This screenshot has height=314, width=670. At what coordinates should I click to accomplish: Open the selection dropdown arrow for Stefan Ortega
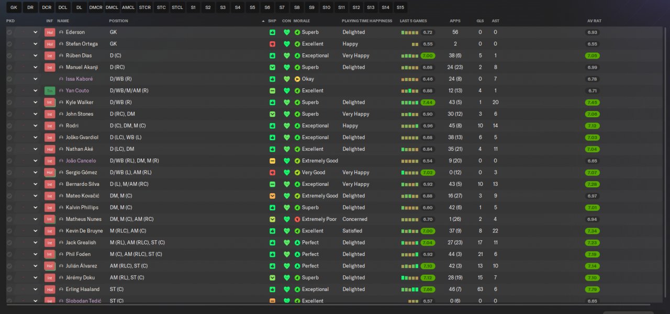[x=36, y=44]
